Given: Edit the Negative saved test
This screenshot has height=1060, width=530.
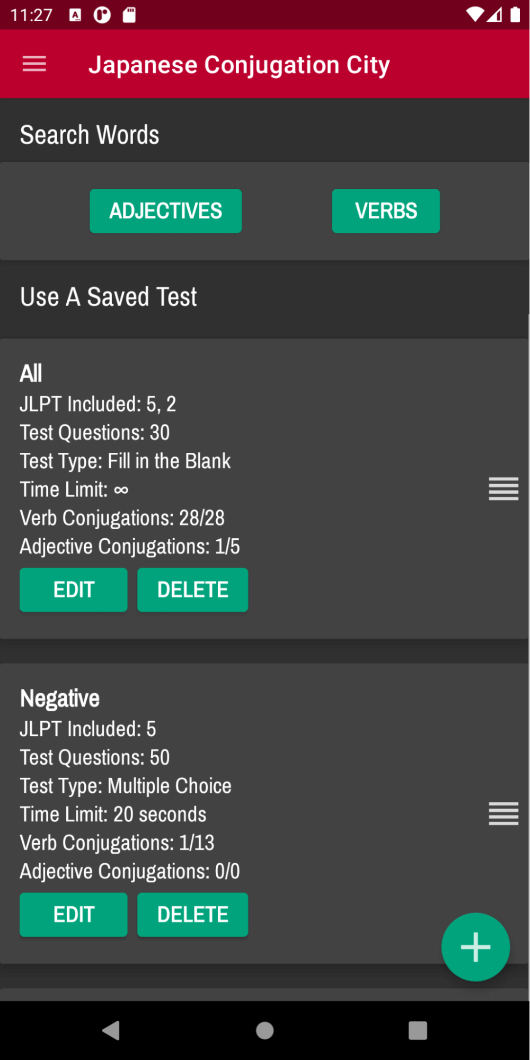Looking at the screenshot, I should coord(73,914).
